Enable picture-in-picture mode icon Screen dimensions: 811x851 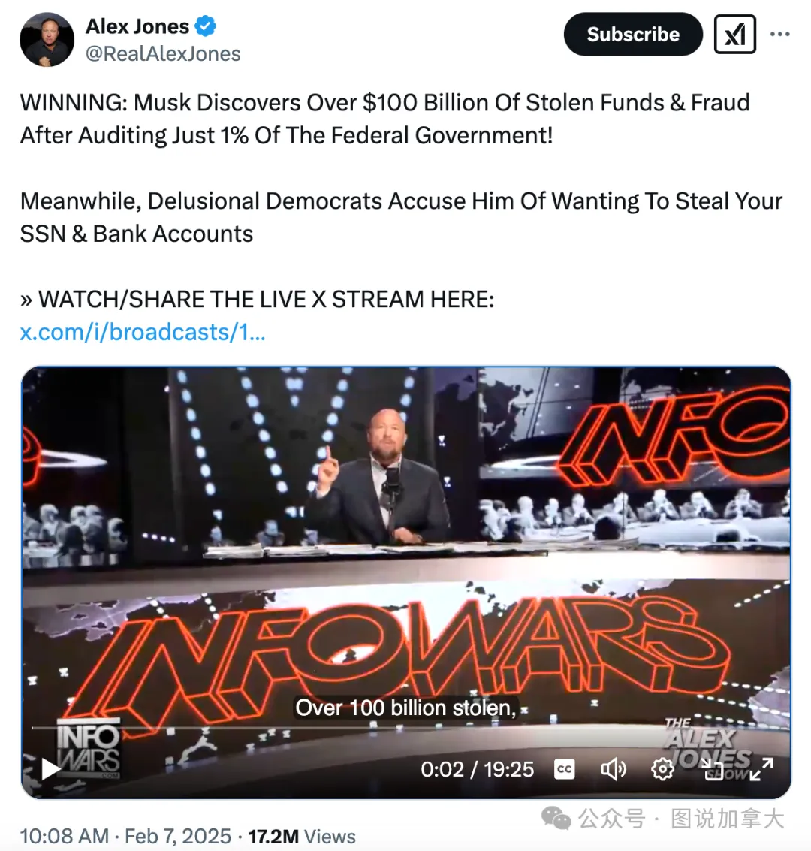tap(713, 769)
